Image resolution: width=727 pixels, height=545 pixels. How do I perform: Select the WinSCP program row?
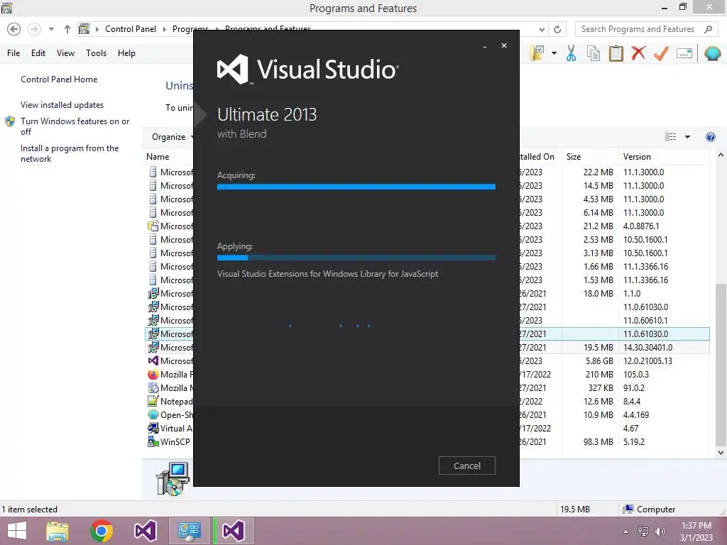[427, 441]
